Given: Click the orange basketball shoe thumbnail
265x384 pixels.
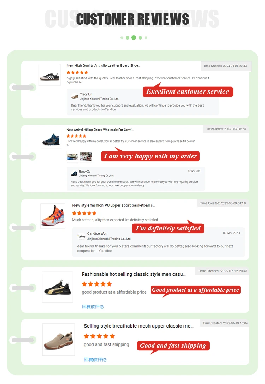Looking at the screenshot, I should 53,216.
